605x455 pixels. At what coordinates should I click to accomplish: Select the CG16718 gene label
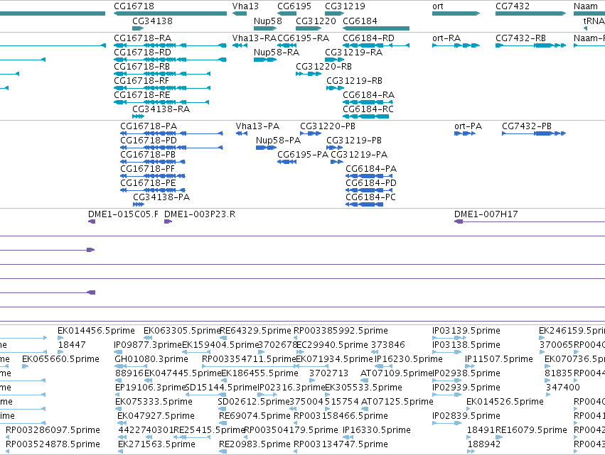pos(134,6)
